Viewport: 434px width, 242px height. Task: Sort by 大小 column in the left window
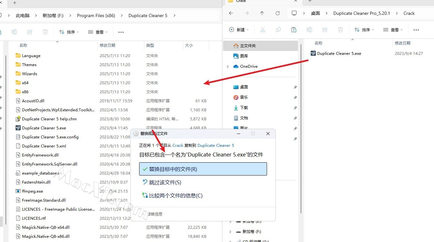189,45
